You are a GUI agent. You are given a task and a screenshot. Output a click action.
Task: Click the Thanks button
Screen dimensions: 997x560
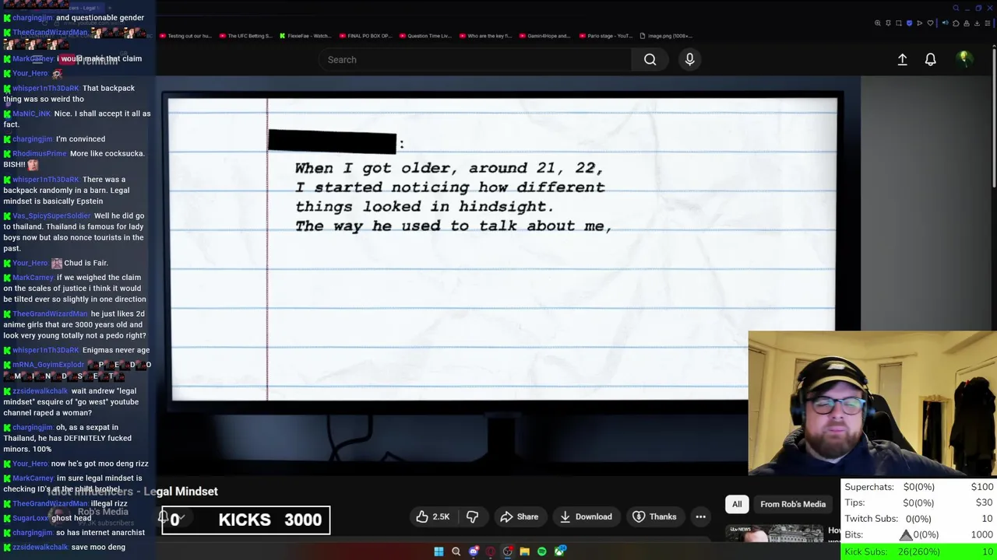(654, 516)
